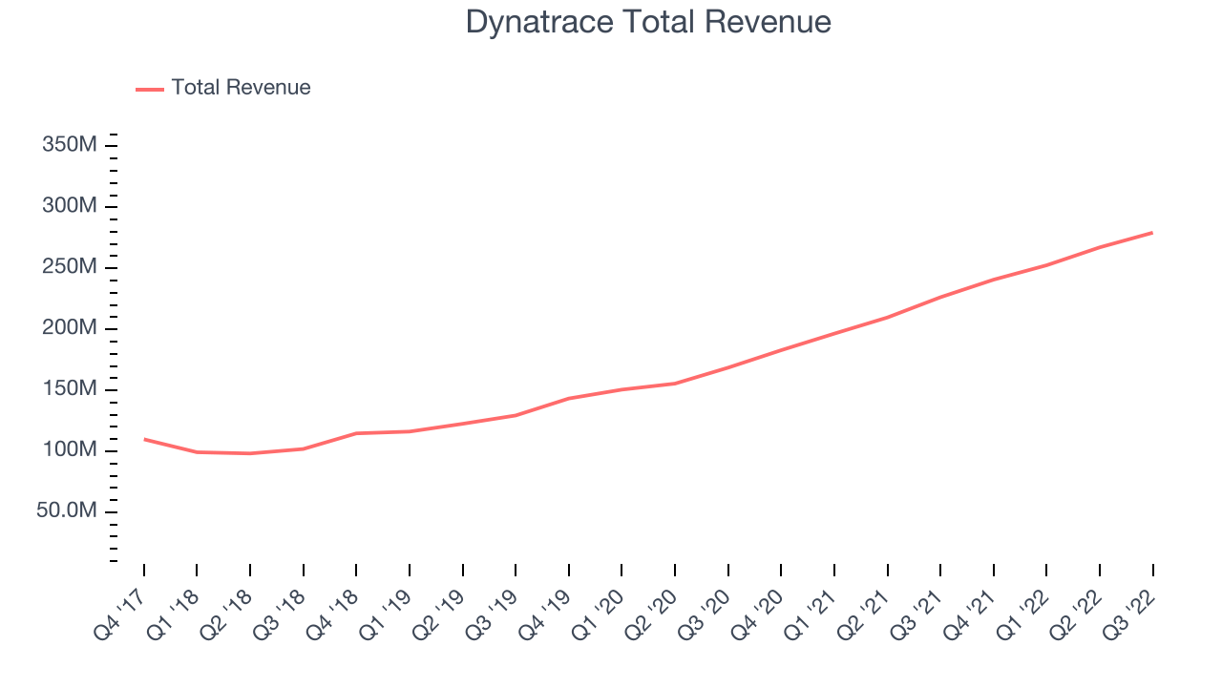Click the "Q2 '21" x-axis label
This screenshot has width=1222, height=687.
[x=862, y=614]
